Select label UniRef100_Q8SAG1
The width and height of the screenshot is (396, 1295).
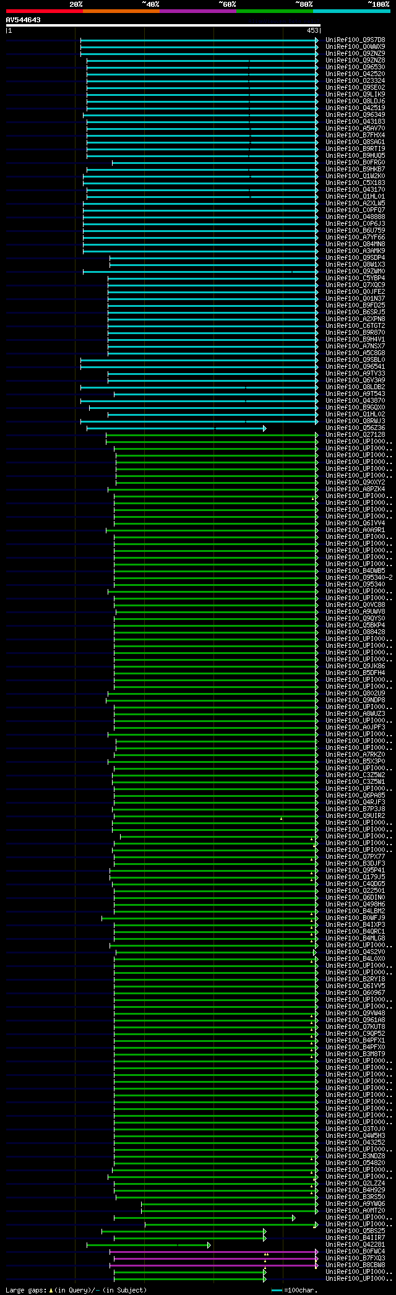tap(355, 142)
